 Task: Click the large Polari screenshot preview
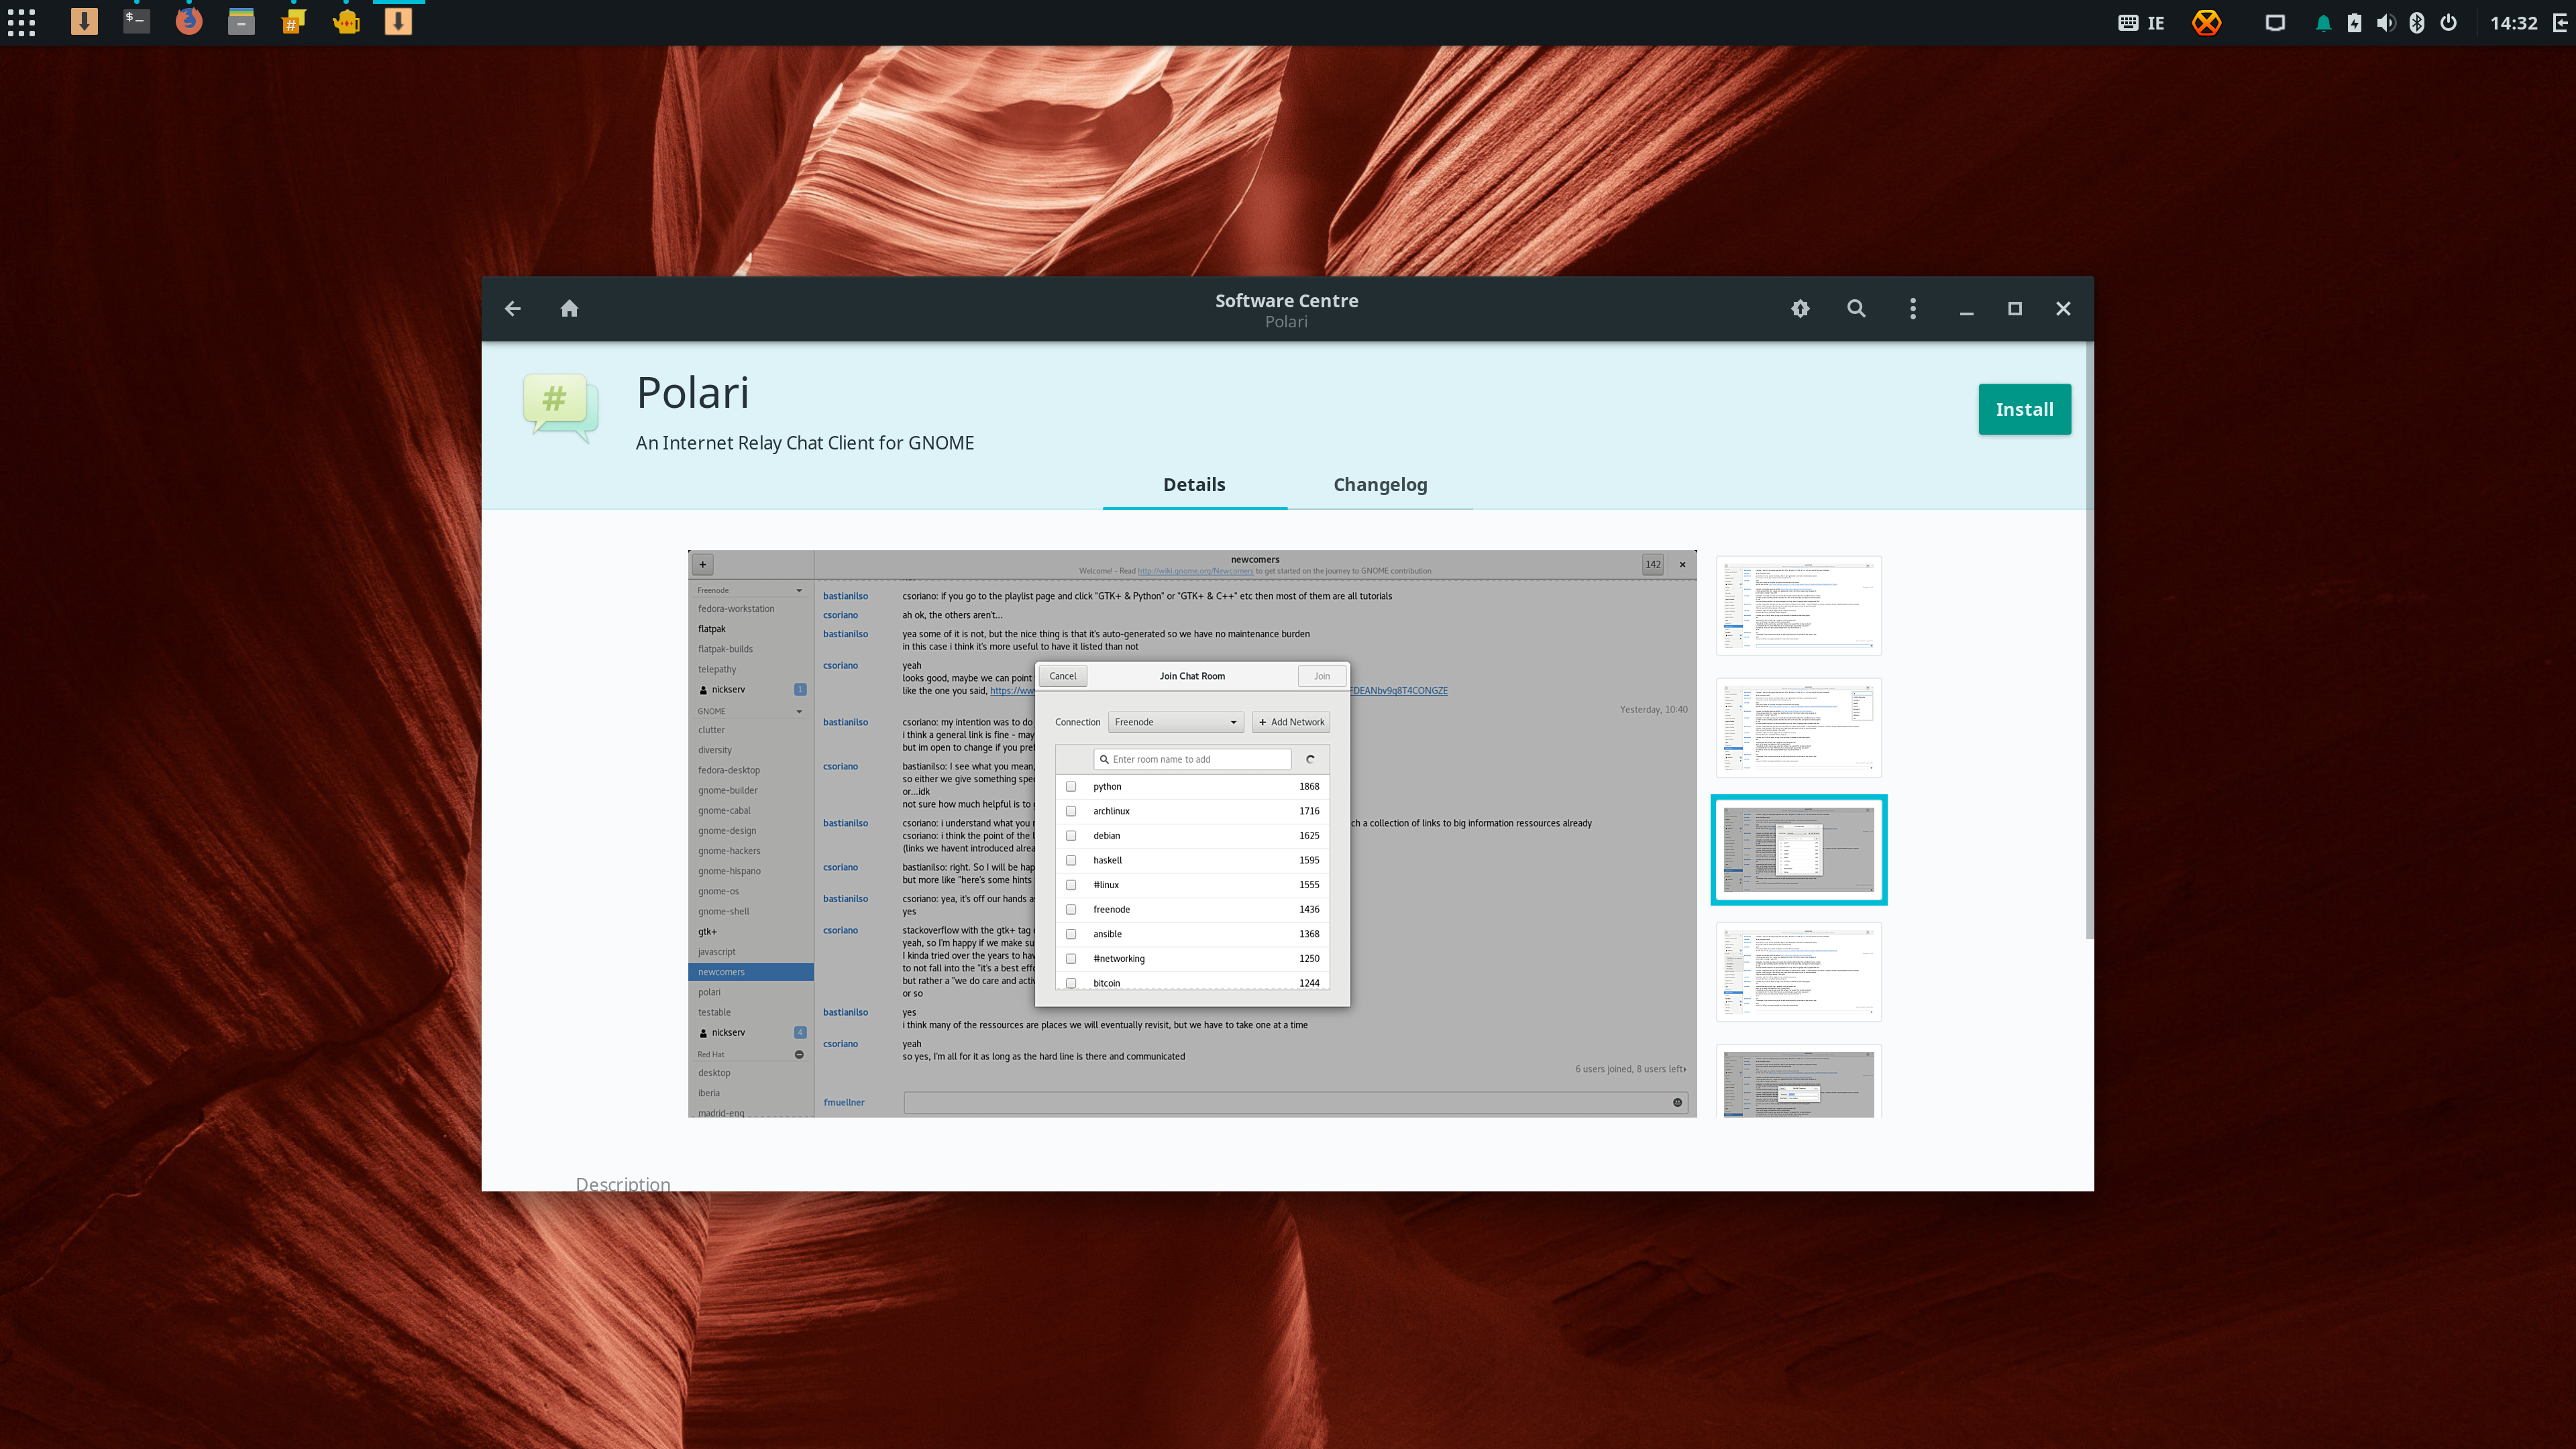coord(1192,834)
